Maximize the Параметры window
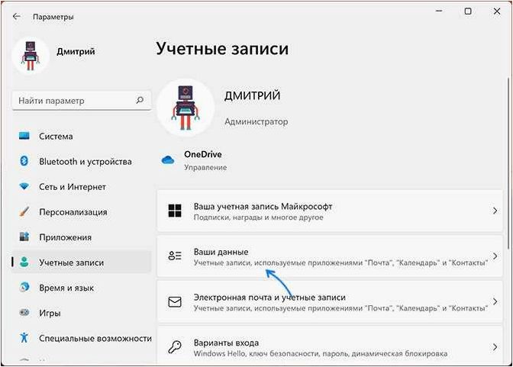The image size is (513, 367). (468, 11)
